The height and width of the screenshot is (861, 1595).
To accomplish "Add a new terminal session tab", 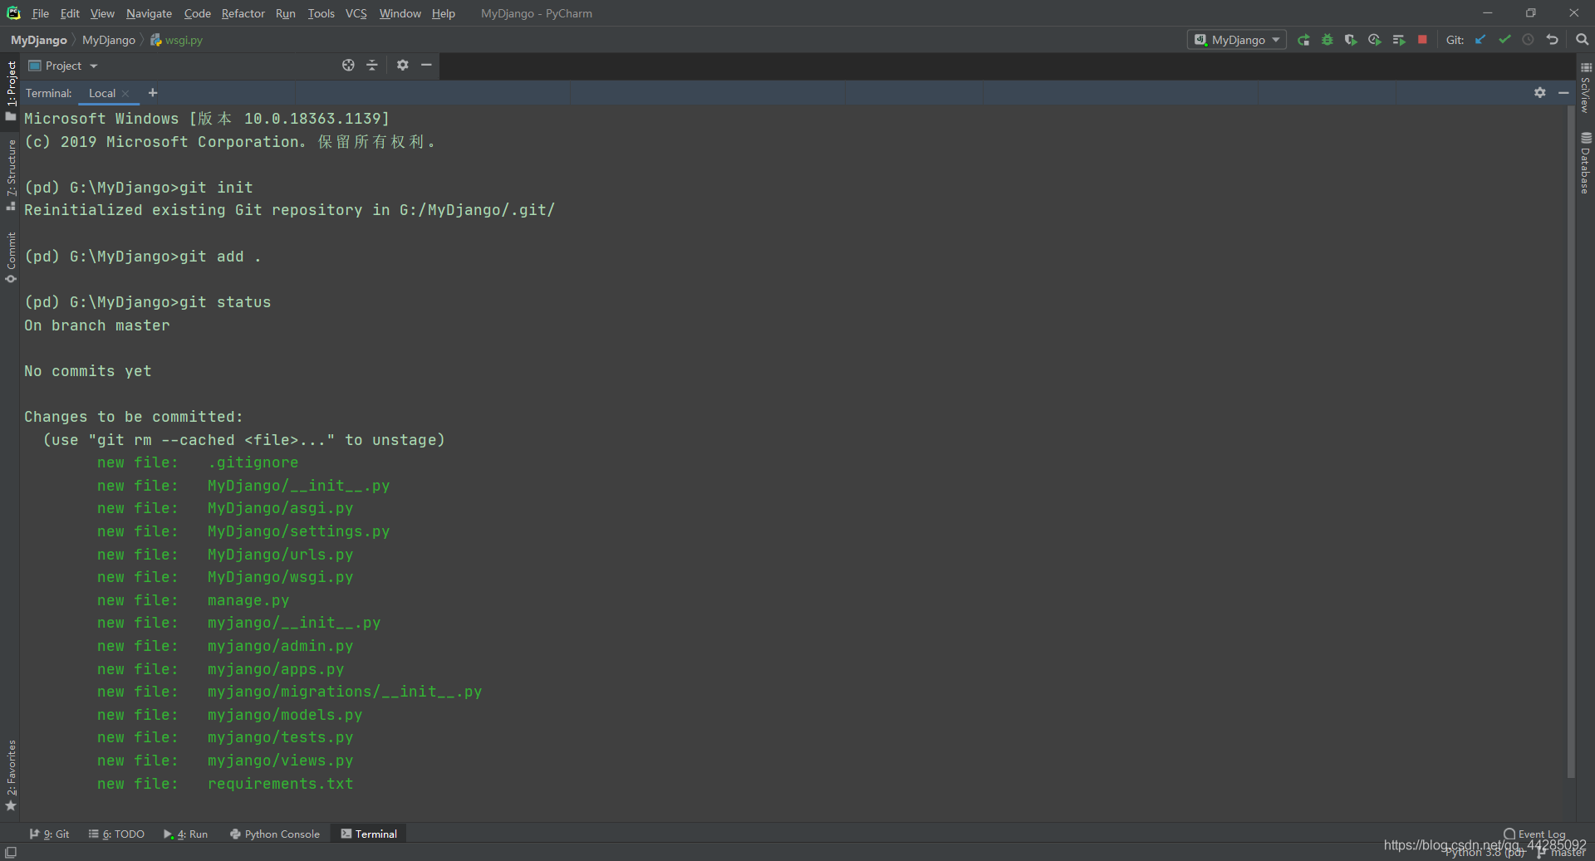I will coord(153,93).
